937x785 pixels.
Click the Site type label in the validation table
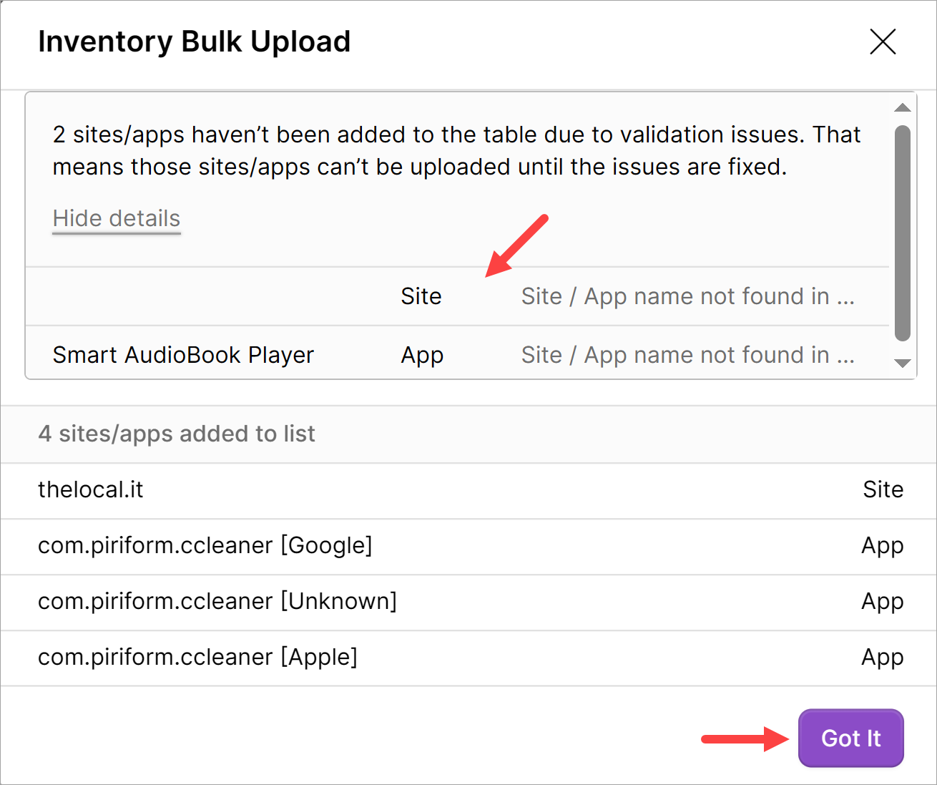click(x=421, y=296)
